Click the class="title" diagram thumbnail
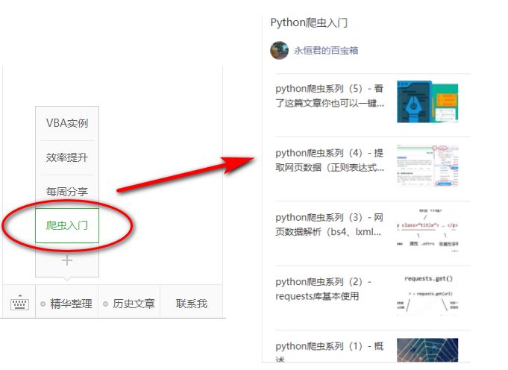508x370 pixels. pos(427,229)
